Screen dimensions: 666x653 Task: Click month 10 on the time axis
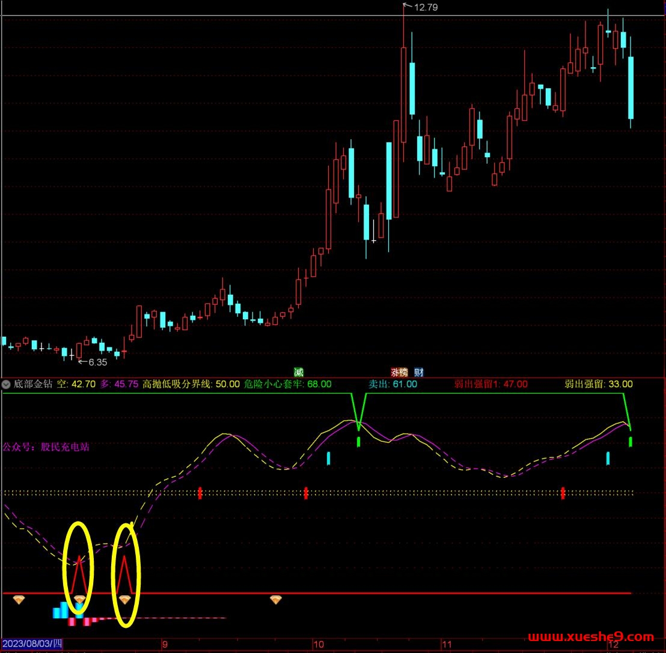pos(318,644)
